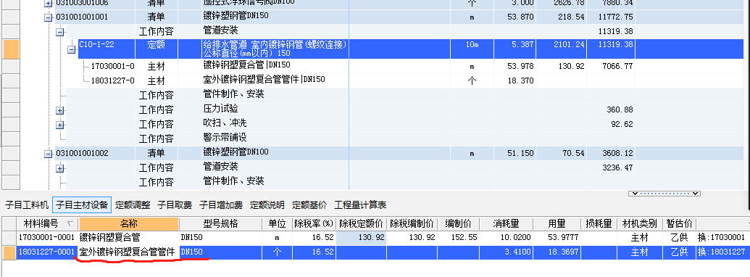The width and height of the screenshot is (750, 277).
Task: Open the 子目取费 tab
Action: 175,205
